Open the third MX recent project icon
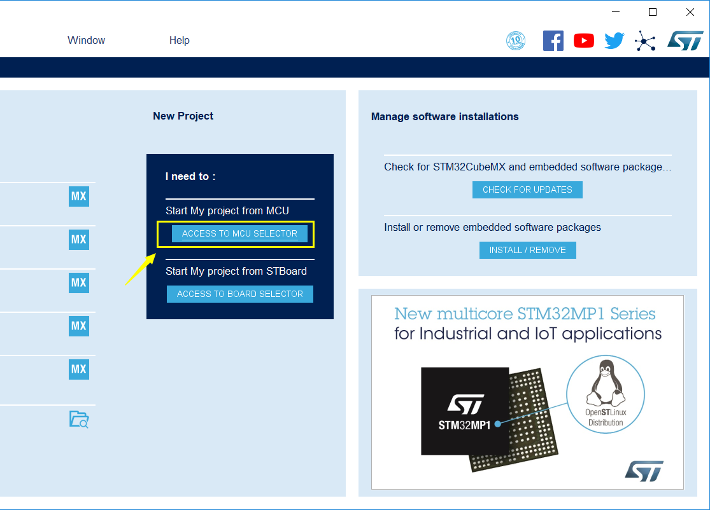 point(79,282)
